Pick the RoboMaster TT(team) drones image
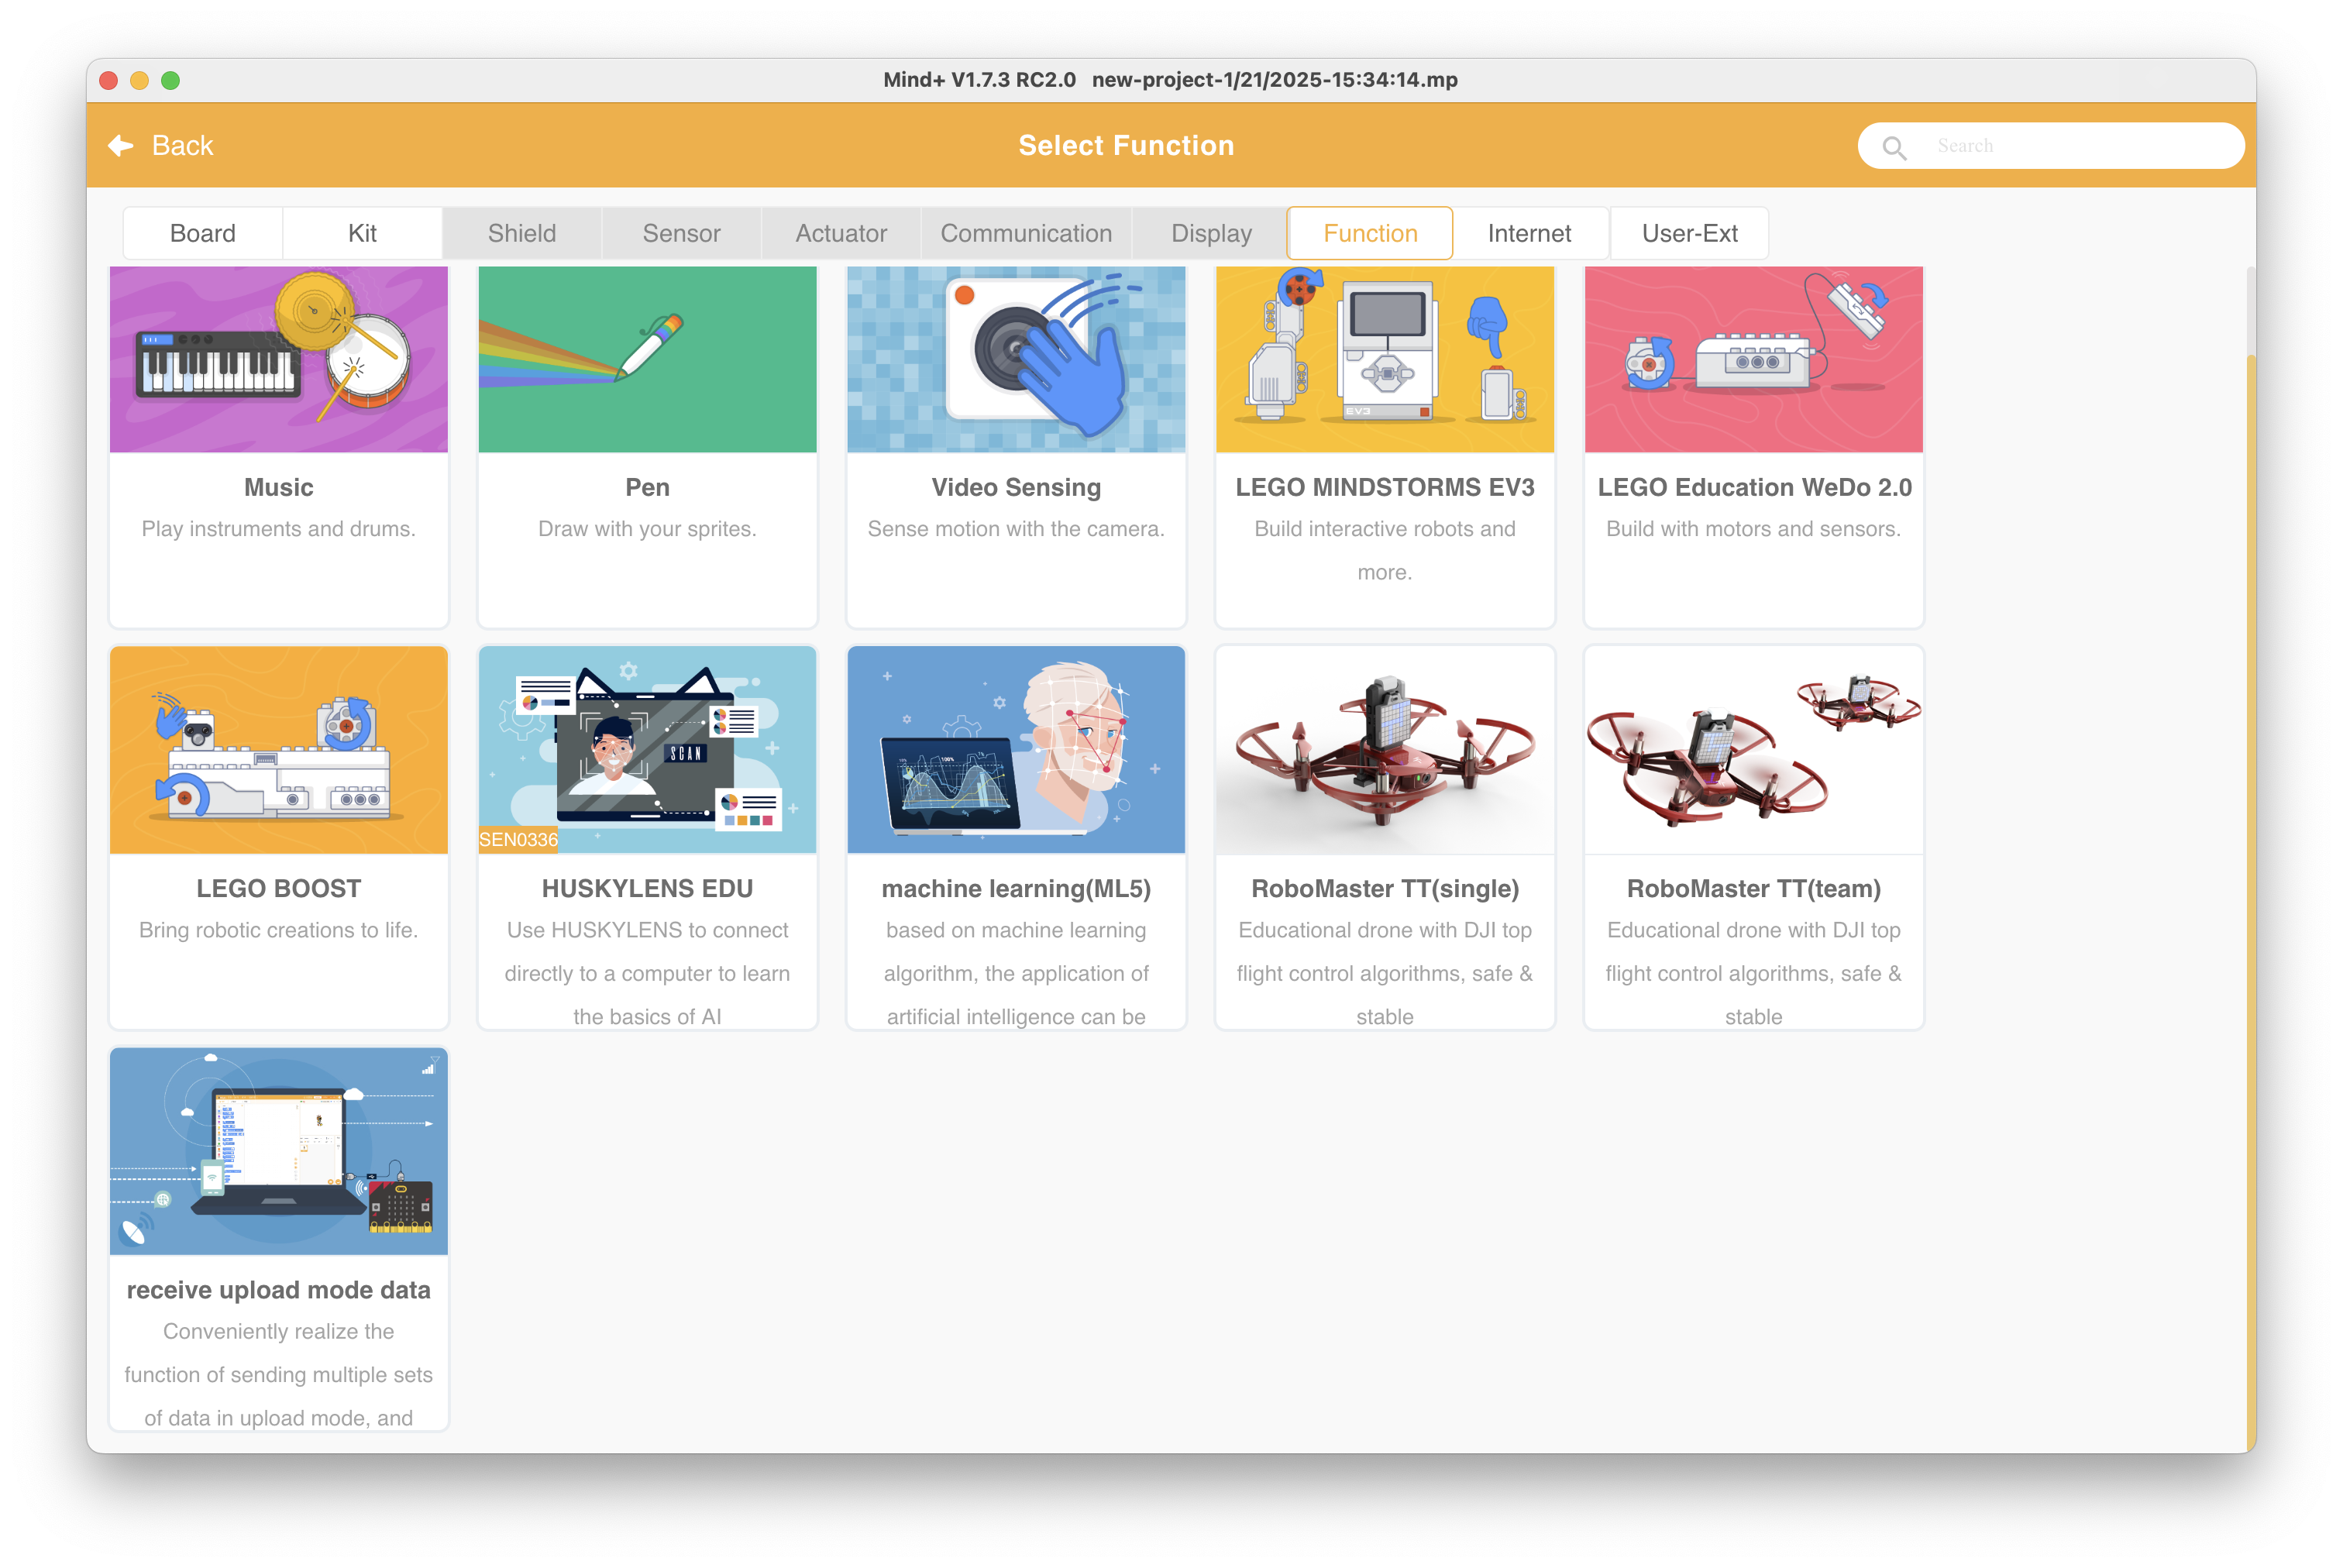The width and height of the screenshot is (2343, 1568). 1754,749
